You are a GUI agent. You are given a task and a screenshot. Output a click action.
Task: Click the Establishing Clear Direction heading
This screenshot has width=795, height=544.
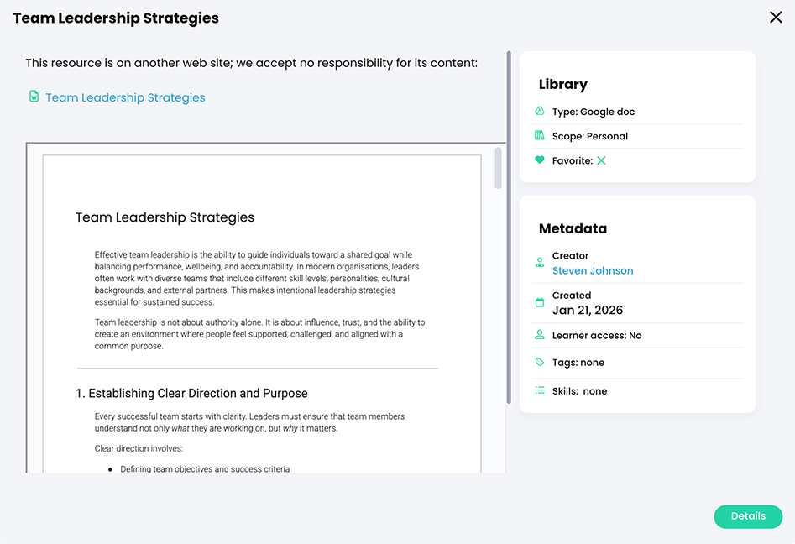point(191,393)
